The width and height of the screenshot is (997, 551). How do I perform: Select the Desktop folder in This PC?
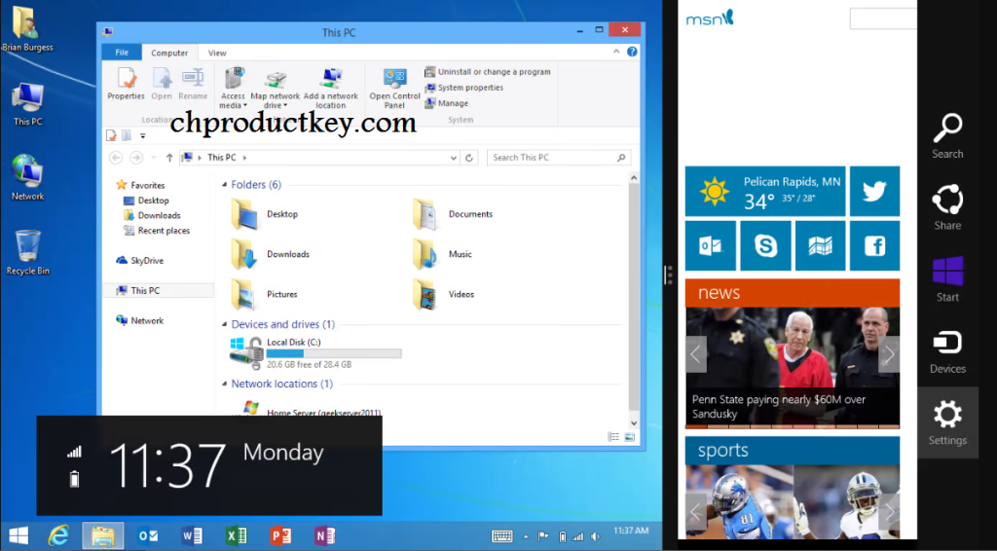pyautogui.click(x=265, y=214)
